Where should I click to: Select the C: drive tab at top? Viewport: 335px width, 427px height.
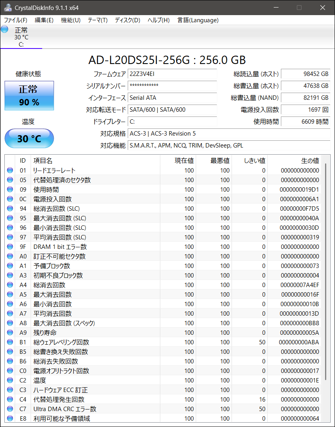coord(21,37)
